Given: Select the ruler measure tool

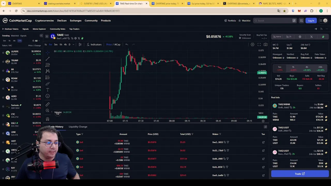Looking at the screenshot, I should (48, 104).
